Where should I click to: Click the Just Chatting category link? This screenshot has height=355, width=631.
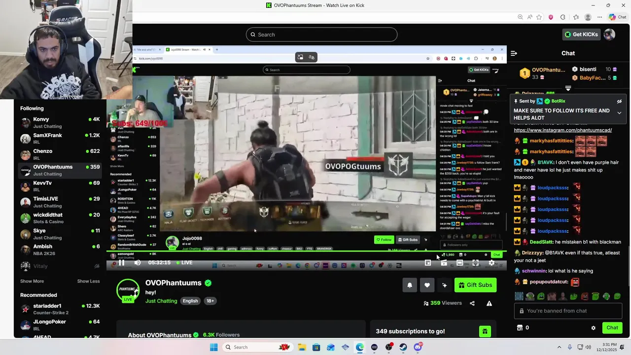coord(161,301)
